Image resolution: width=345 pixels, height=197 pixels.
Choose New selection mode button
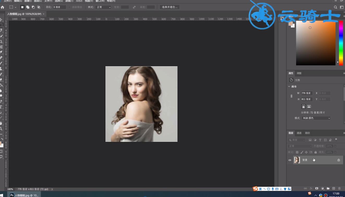tap(22, 7)
